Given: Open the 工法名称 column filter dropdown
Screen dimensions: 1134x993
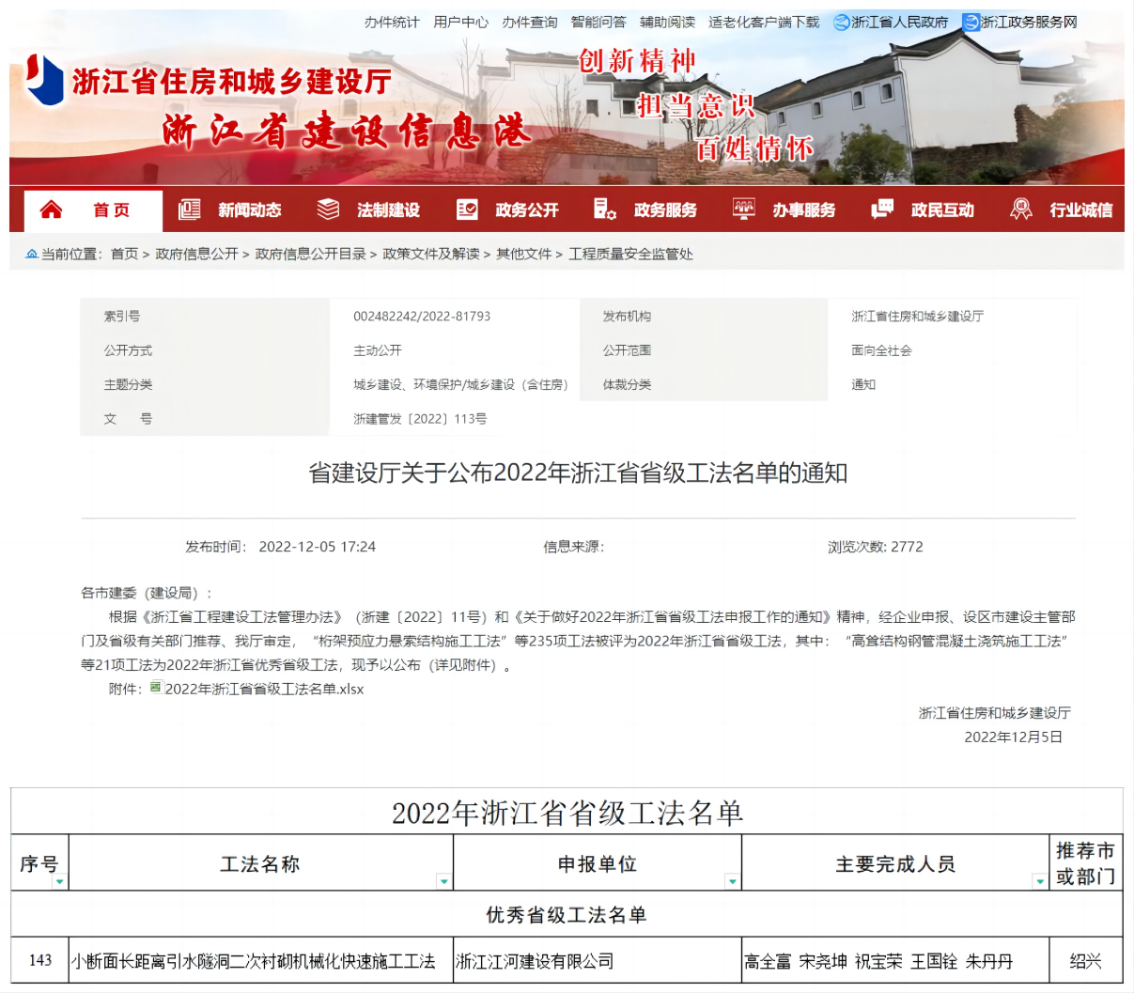Looking at the screenshot, I should [443, 882].
